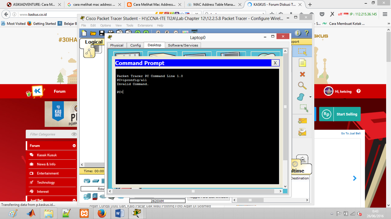Collapse the Forum section chevron
The image size is (391, 219).
pos(74,146)
